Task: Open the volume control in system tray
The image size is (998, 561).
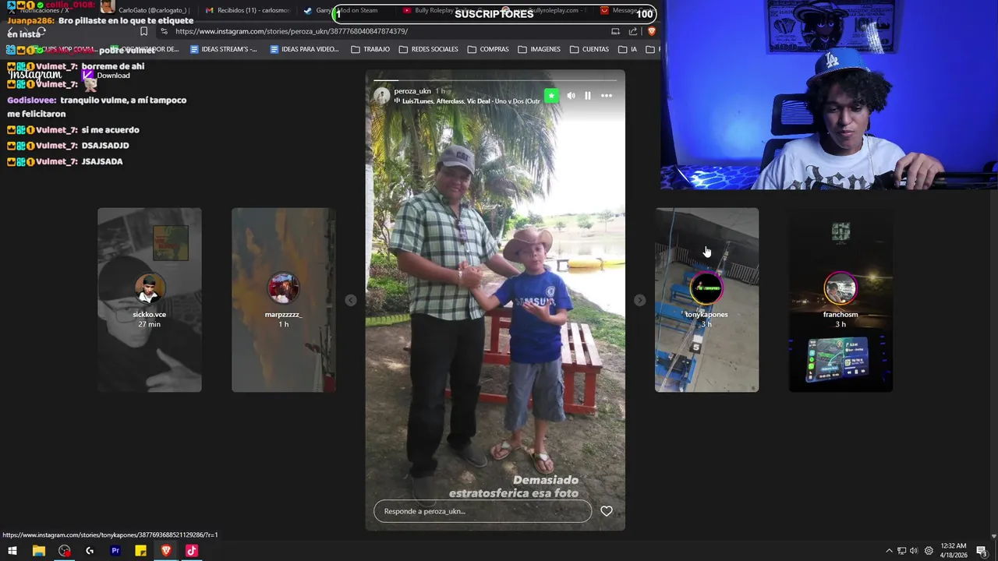Action: tap(914, 551)
